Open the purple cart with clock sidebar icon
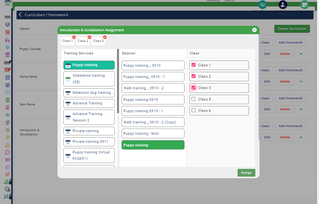 [7, 122]
